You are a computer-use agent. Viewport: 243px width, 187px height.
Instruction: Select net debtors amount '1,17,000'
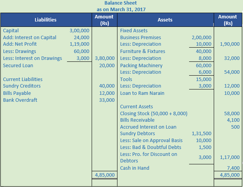[x=230, y=157]
